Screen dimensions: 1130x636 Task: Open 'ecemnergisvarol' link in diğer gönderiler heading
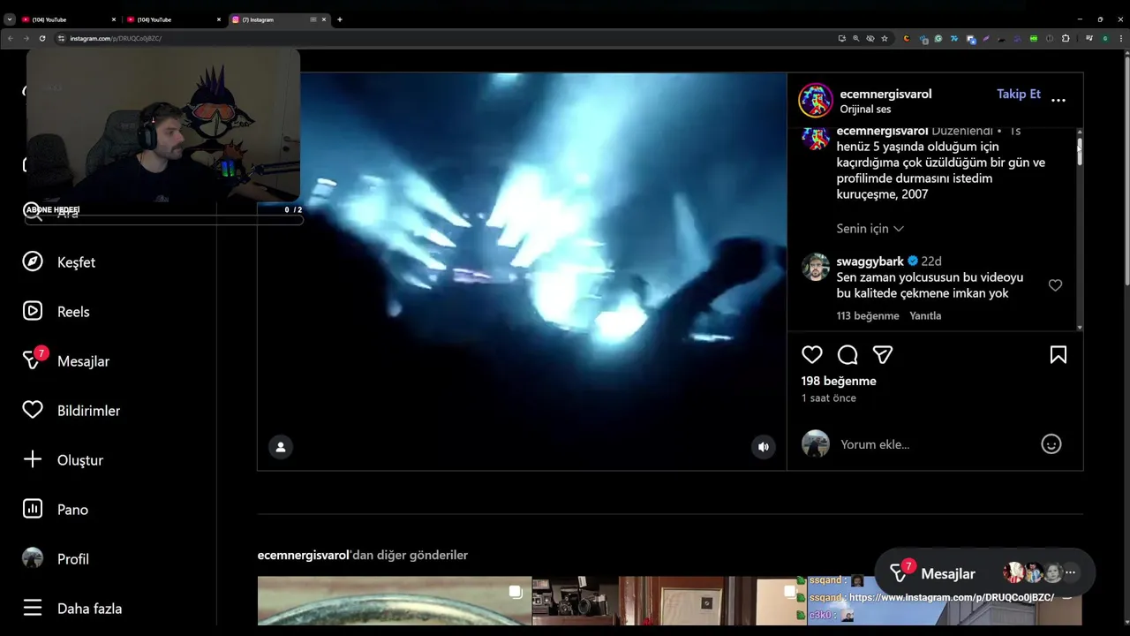303,555
